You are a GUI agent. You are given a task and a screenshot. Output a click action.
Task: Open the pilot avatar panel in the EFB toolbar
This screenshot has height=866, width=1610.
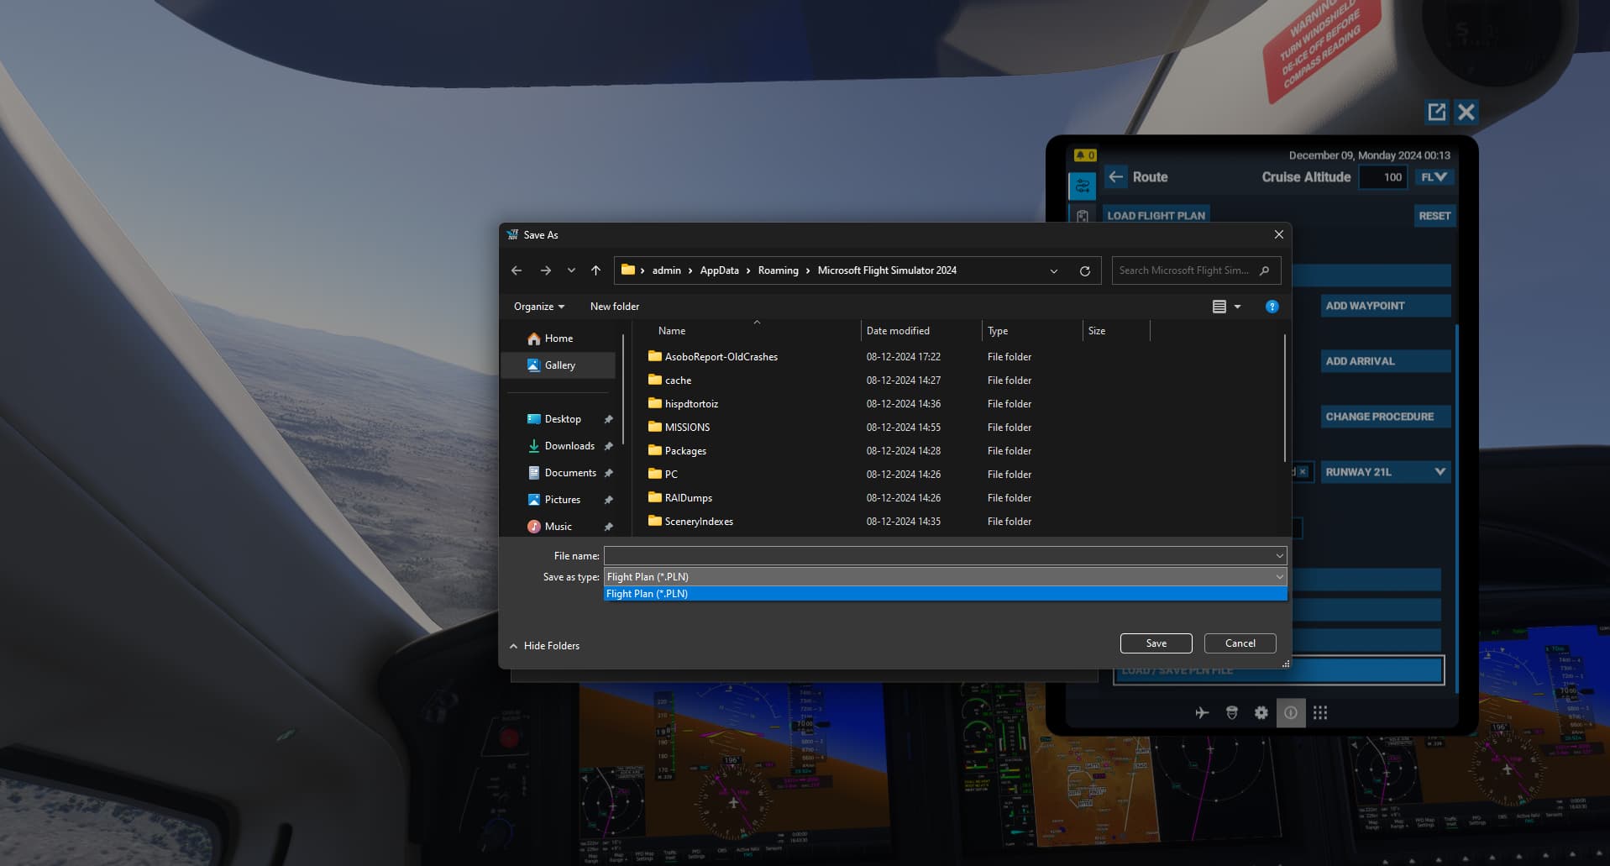click(x=1231, y=712)
